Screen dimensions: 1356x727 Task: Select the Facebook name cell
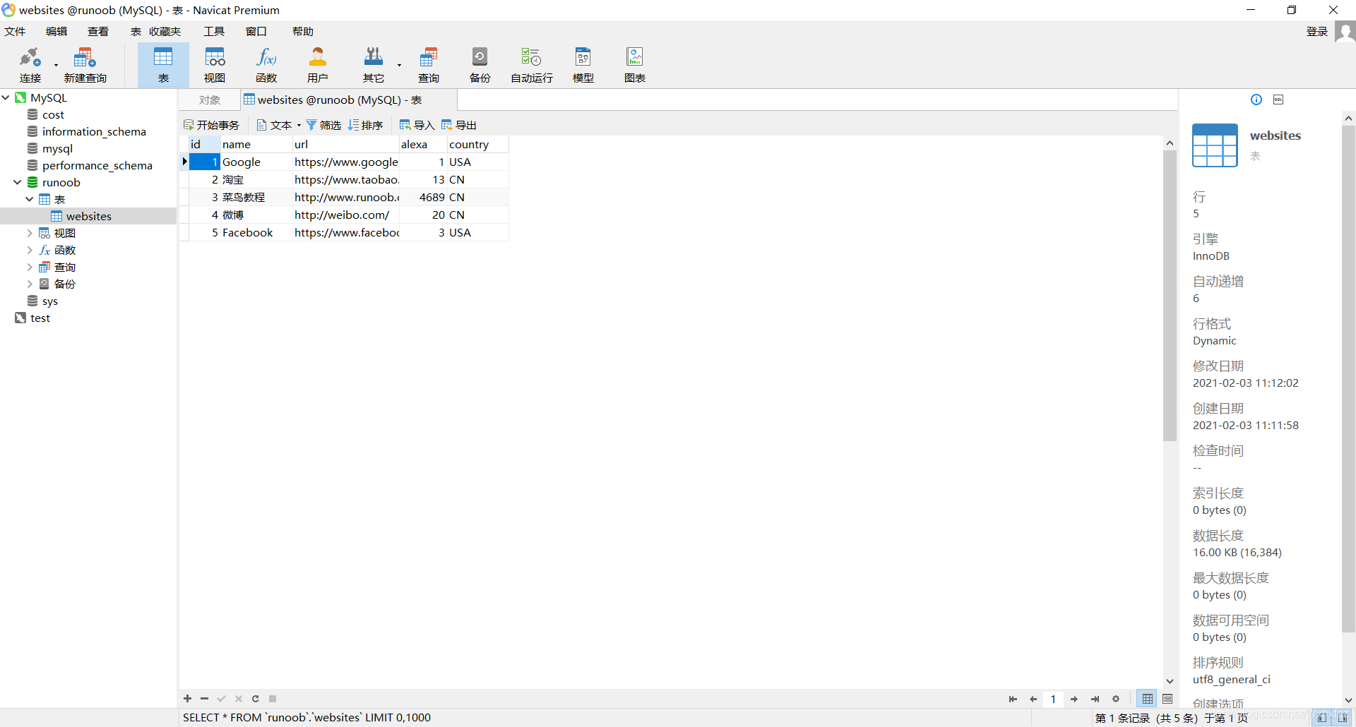click(x=256, y=232)
